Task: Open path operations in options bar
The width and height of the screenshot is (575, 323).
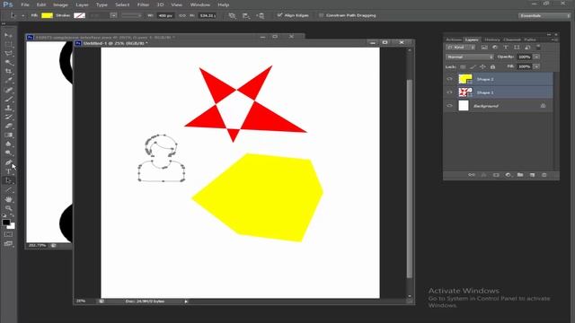Action: (232, 16)
